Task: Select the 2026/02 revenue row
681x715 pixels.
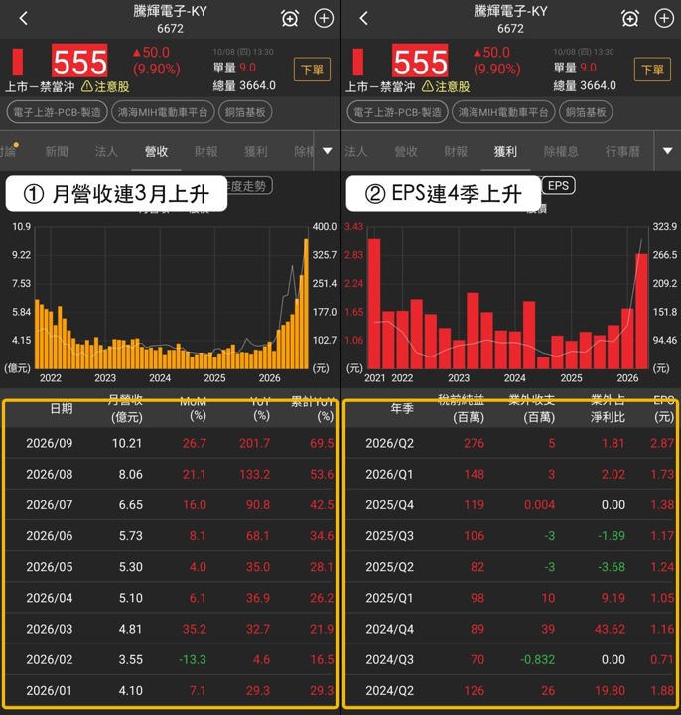Action: pos(170,659)
